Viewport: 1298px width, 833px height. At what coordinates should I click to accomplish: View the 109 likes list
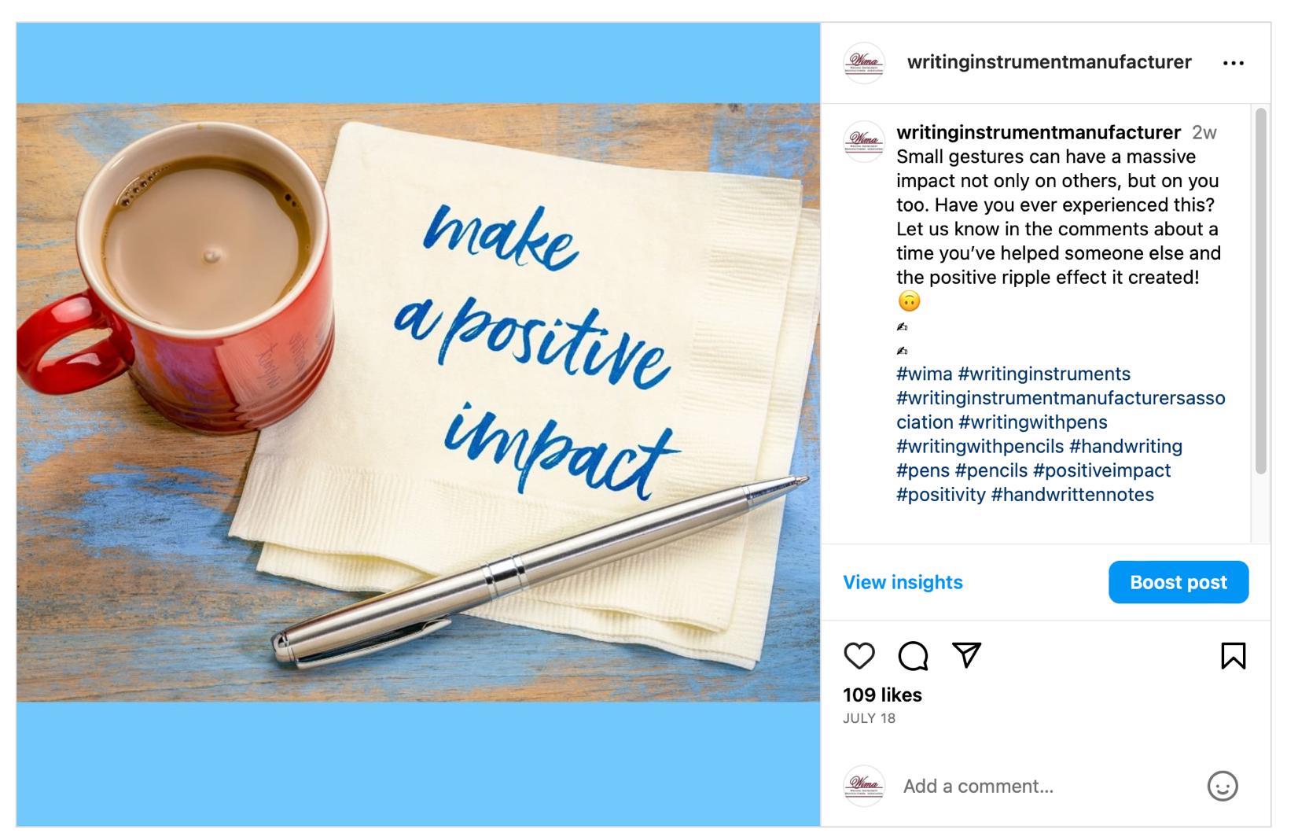click(x=882, y=695)
